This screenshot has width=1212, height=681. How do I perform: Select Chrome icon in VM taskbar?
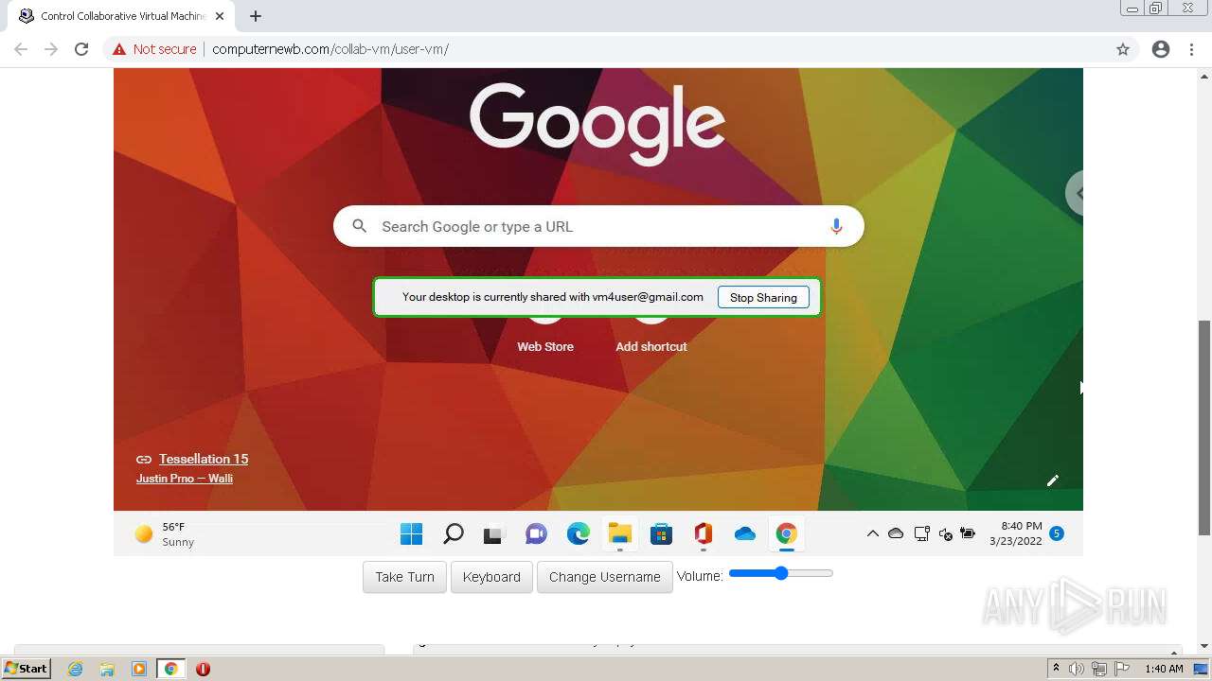point(786,534)
